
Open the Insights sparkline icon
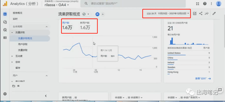(207, 14)
